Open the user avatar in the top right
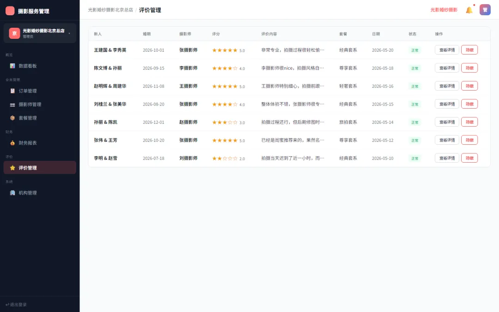Screen dimensions: 499x312 coord(485,10)
